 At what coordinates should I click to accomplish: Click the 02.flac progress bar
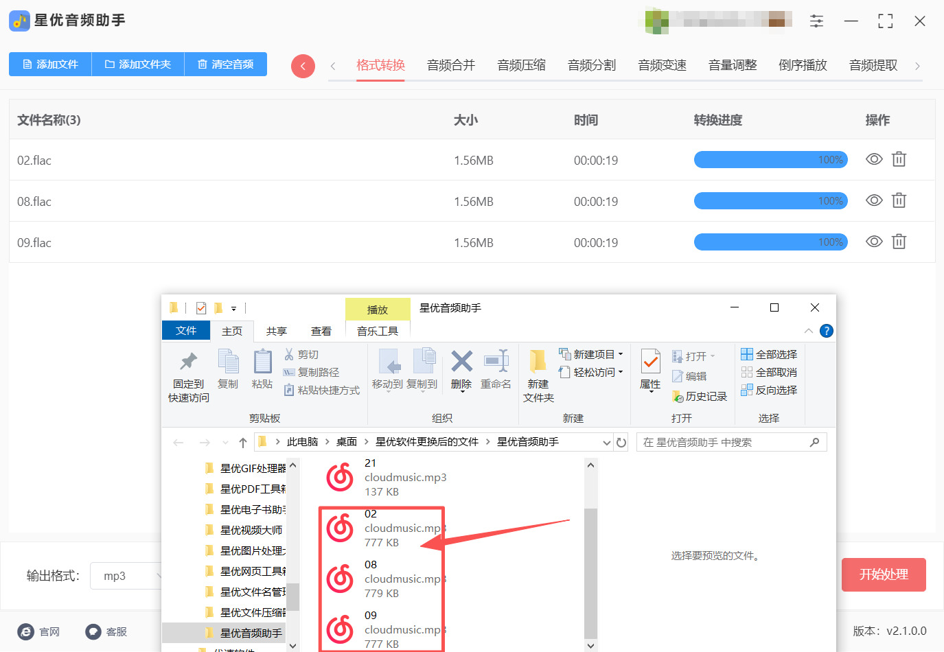(x=771, y=160)
